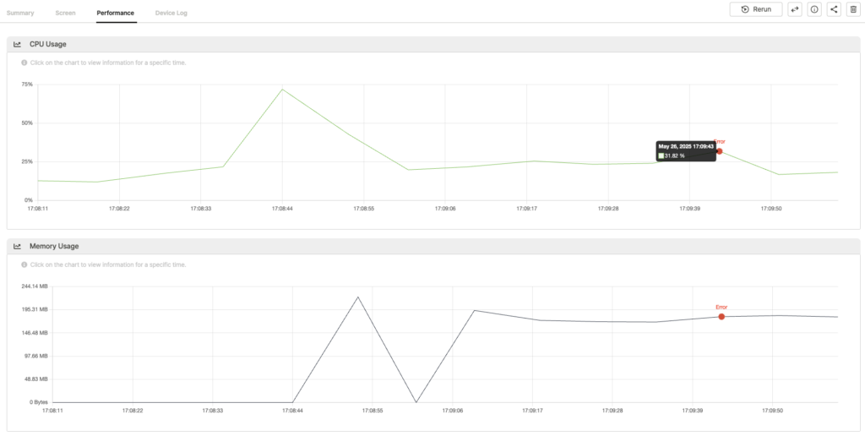Click the swap arrows compare icon
Image resolution: width=865 pixels, height=436 pixels.
point(795,9)
